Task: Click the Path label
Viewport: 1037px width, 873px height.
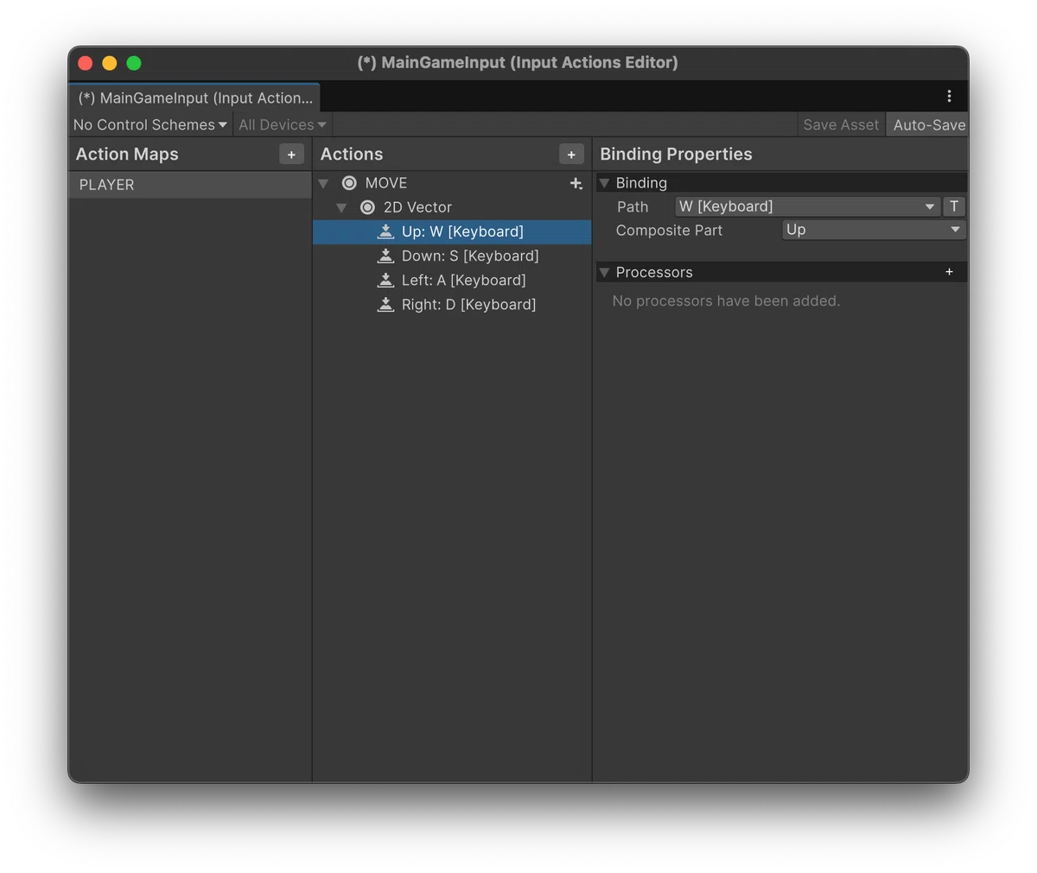Action: 633,206
